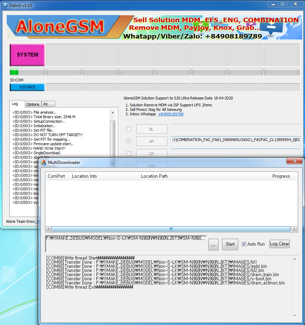Click the 'Firmware update start..' log line
This screenshot has width=305, height=325.
(x=43, y=144)
